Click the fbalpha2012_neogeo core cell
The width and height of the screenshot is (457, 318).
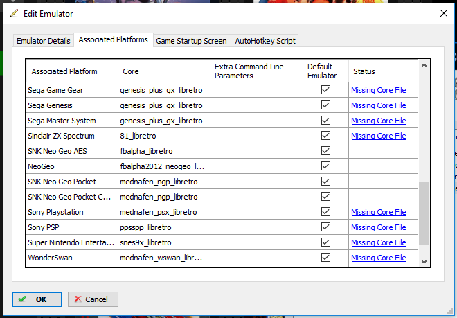coord(164,166)
